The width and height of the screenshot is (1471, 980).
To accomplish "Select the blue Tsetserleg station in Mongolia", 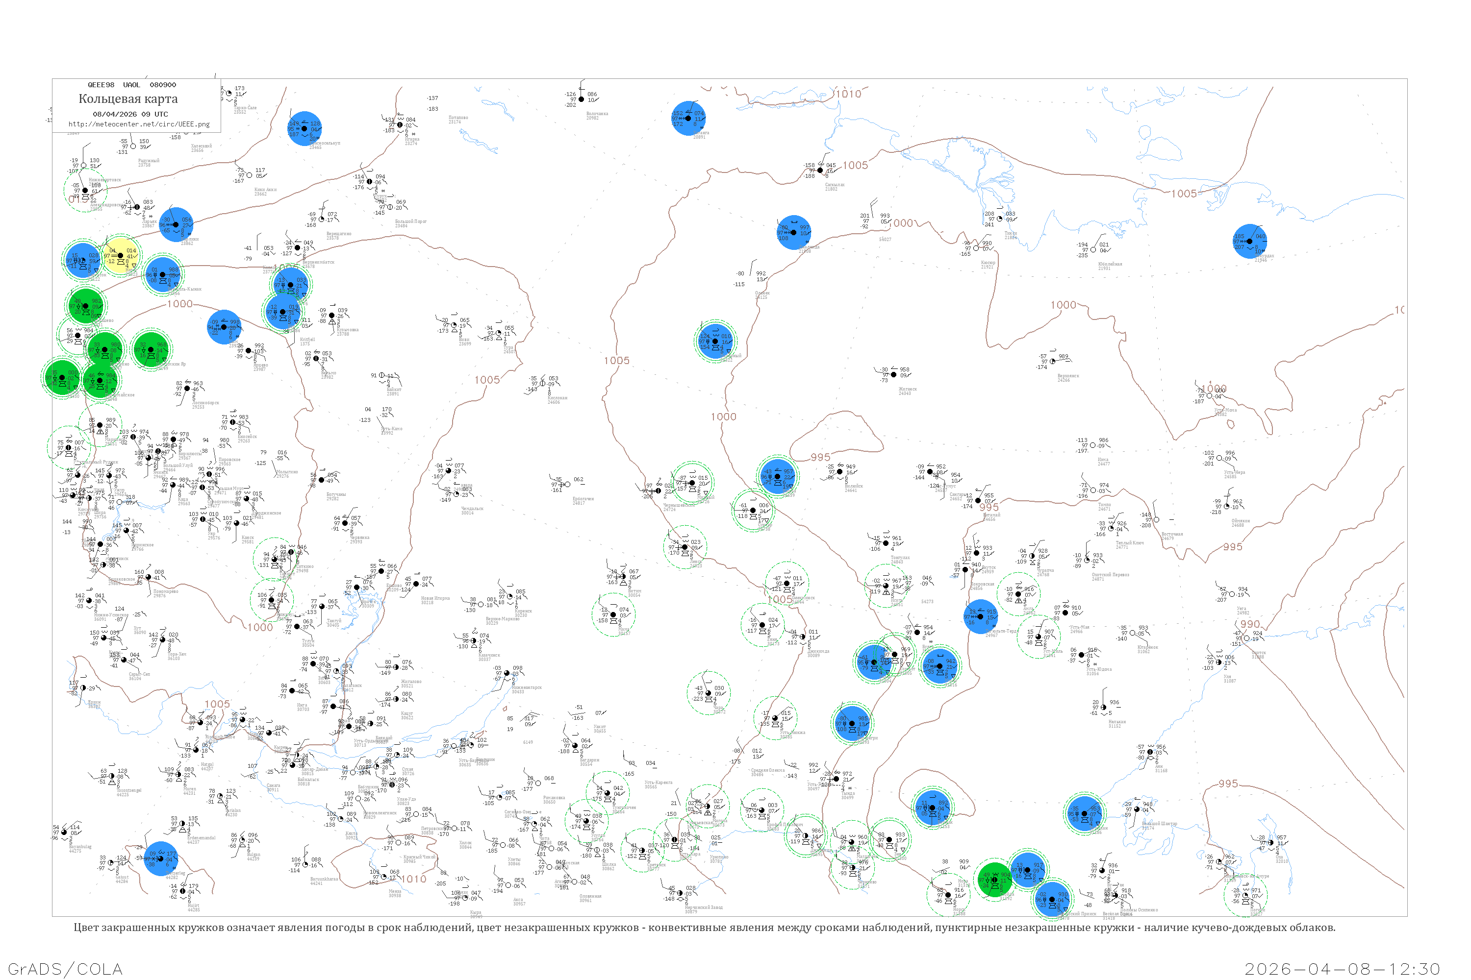I will 161,859.
